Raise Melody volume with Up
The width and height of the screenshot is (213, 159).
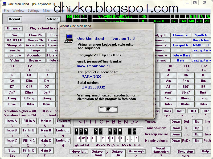click(x=197, y=141)
